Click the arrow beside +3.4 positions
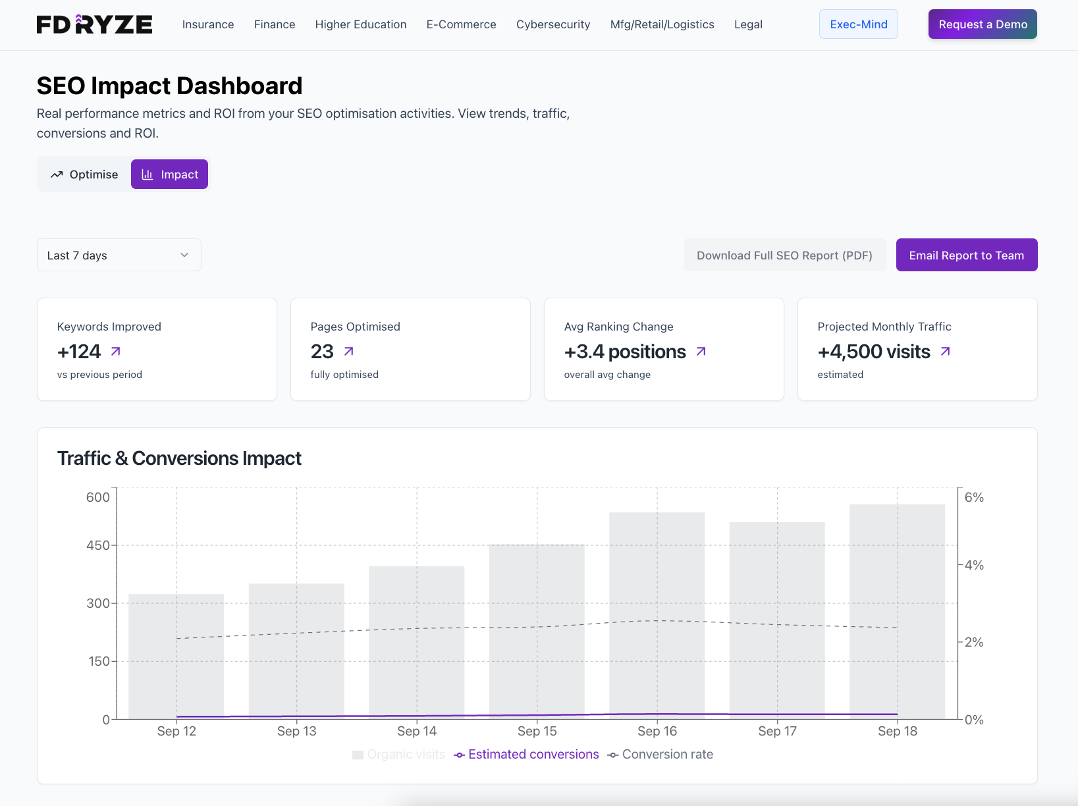Image resolution: width=1078 pixels, height=806 pixels. [701, 352]
